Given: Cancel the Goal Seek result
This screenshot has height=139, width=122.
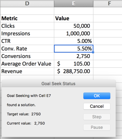Looking at the screenshot, I should (97, 106).
